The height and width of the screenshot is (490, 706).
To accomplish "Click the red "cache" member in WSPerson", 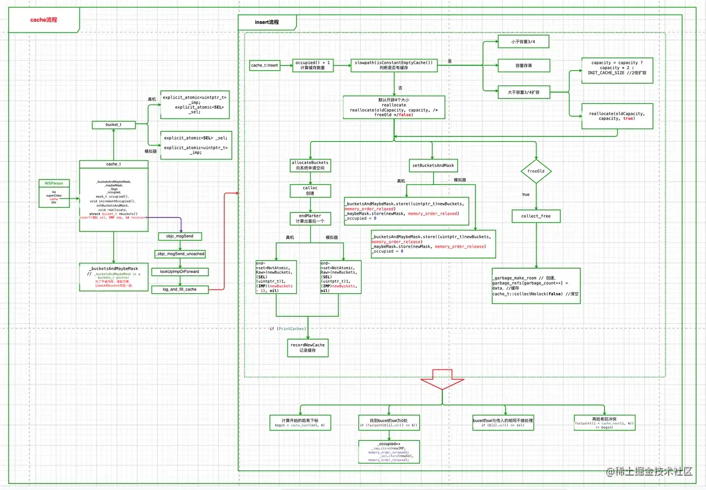I will [x=54, y=198].
